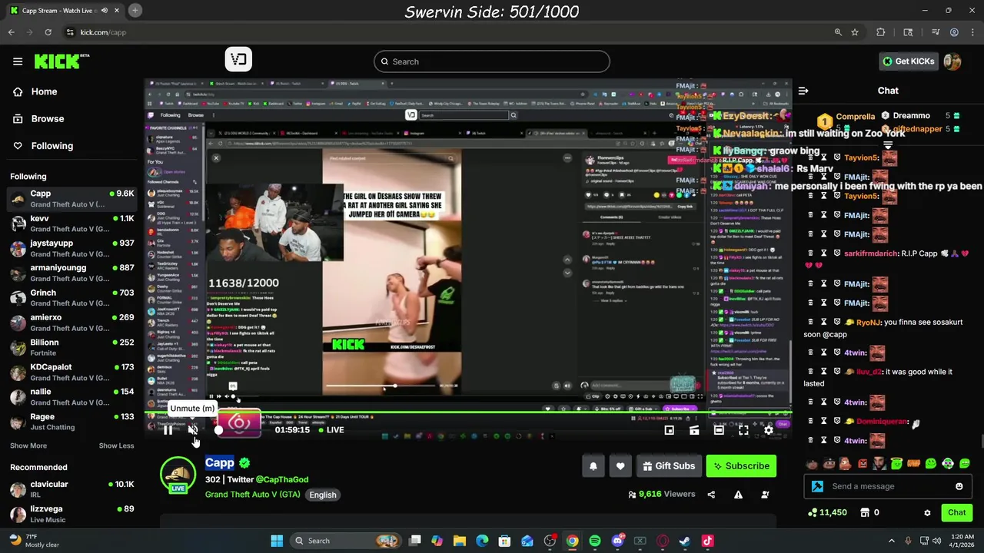
Task: Open Grinch channel in Following list
Action: pos(71,298)
